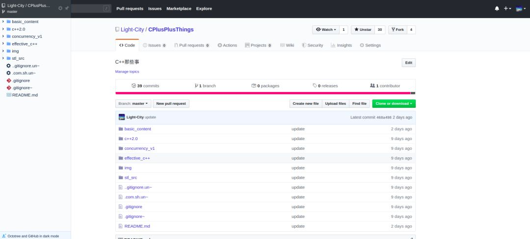Open the plus create-new menu
The image size is (530, 239).
pyautogui.click(x=507, y=8)
